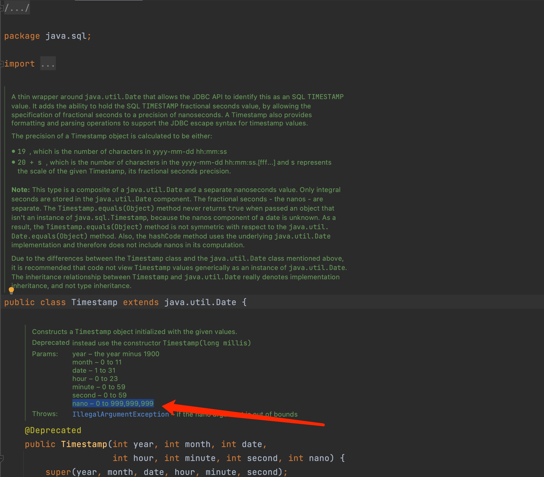Expand the collapsed "/.../" license comment

pyautogui.click(x=17, y=8)
